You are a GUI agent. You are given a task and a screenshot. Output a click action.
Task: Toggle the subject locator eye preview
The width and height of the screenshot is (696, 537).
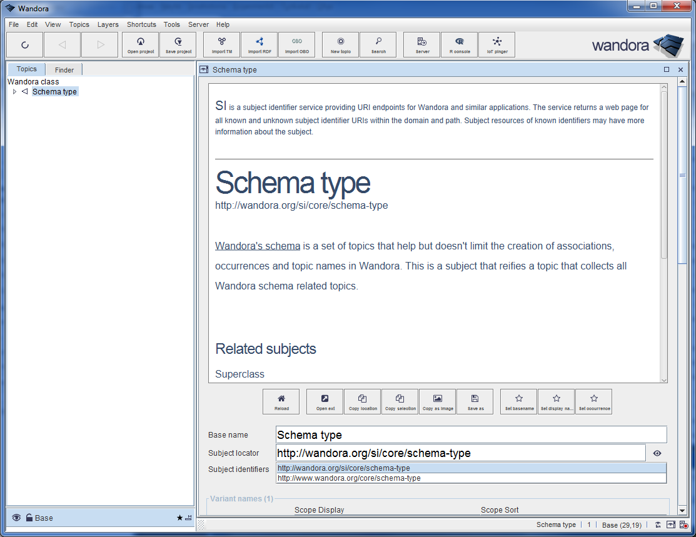[x=657, y=453]
